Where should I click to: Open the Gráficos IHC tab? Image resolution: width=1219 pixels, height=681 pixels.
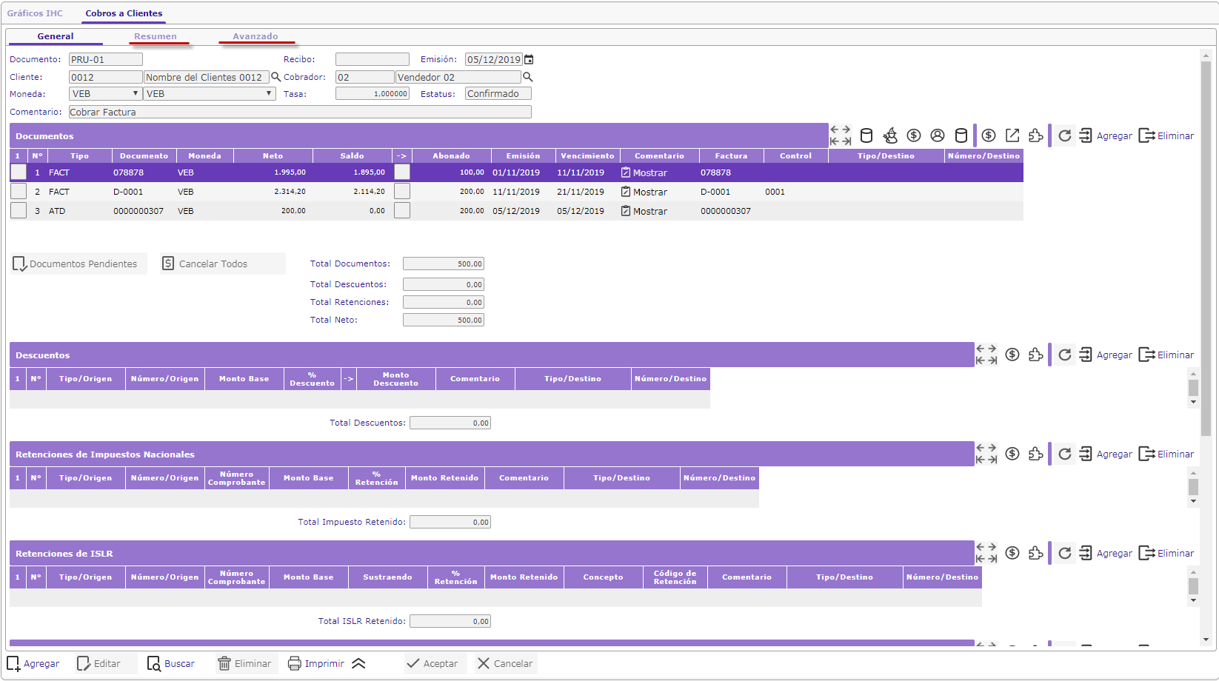point(35,13)
